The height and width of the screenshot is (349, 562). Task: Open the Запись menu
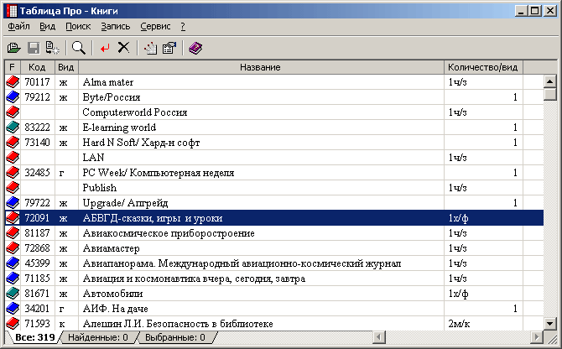tap(116, 27)
